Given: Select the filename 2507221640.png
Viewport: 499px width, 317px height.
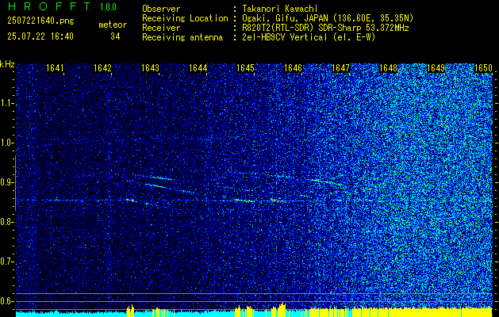Looking at the screenshot, I should (40, 21).
